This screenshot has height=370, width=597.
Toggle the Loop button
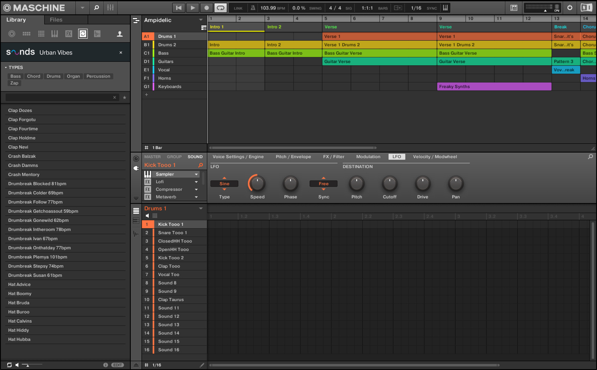[x=220, y=8]
